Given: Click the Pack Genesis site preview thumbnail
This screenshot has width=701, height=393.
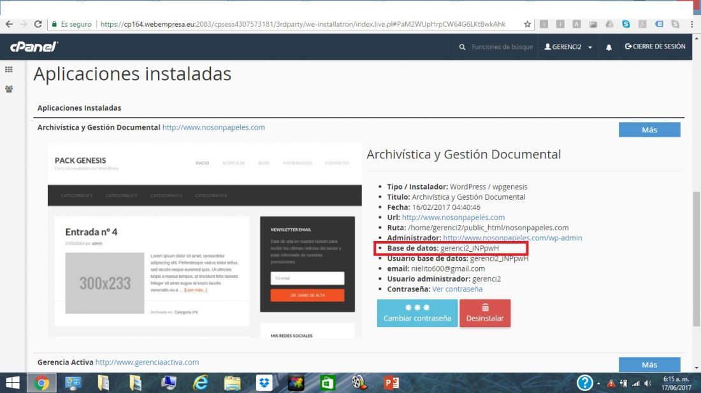Looking at the screenshot, I should 205,241.
